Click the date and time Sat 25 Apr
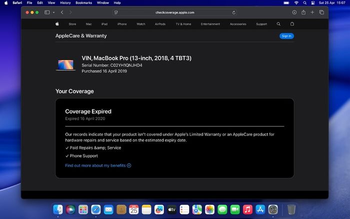The image size is (350, 219). [332, 3]
